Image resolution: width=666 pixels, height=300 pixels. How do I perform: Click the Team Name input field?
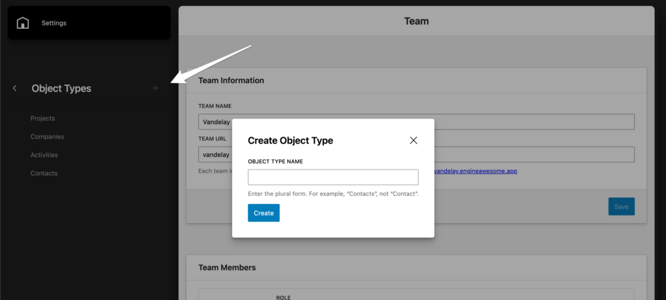point(416,122)
